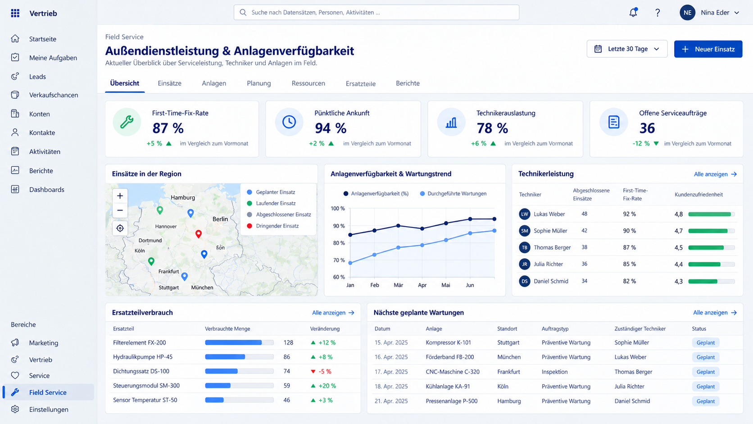Click the Pünktliche Ankunft clock icon

coord(289,122)
